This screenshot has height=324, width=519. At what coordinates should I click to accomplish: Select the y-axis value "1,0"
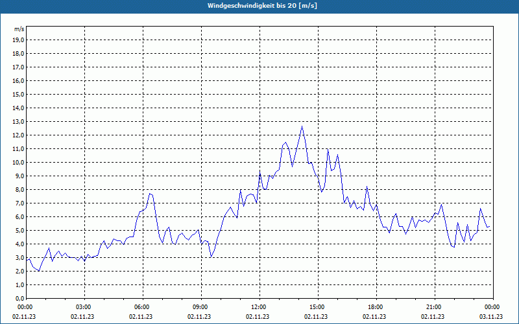[x=20, y=285]
